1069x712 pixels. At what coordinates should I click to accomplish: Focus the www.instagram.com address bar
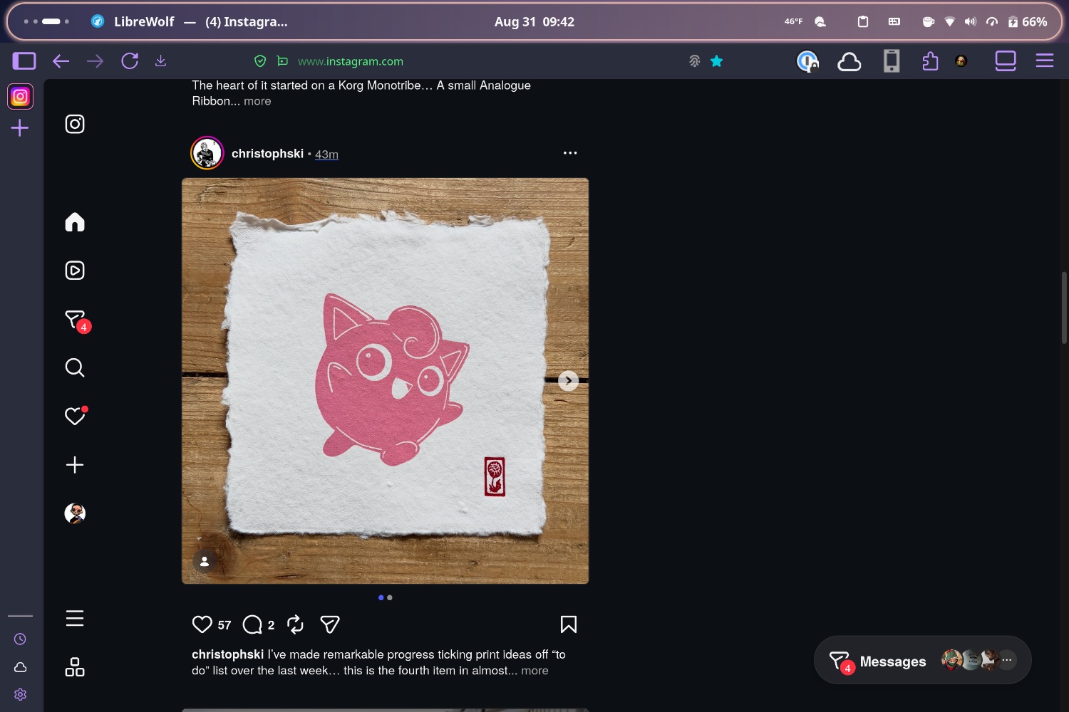(x=351, y=61)
